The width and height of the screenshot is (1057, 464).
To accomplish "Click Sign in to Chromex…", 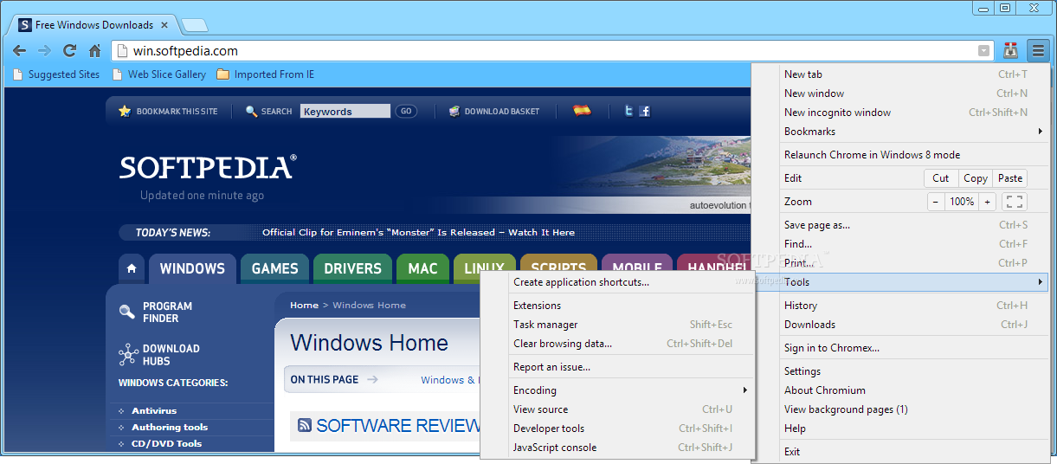I will coord(900,348).
